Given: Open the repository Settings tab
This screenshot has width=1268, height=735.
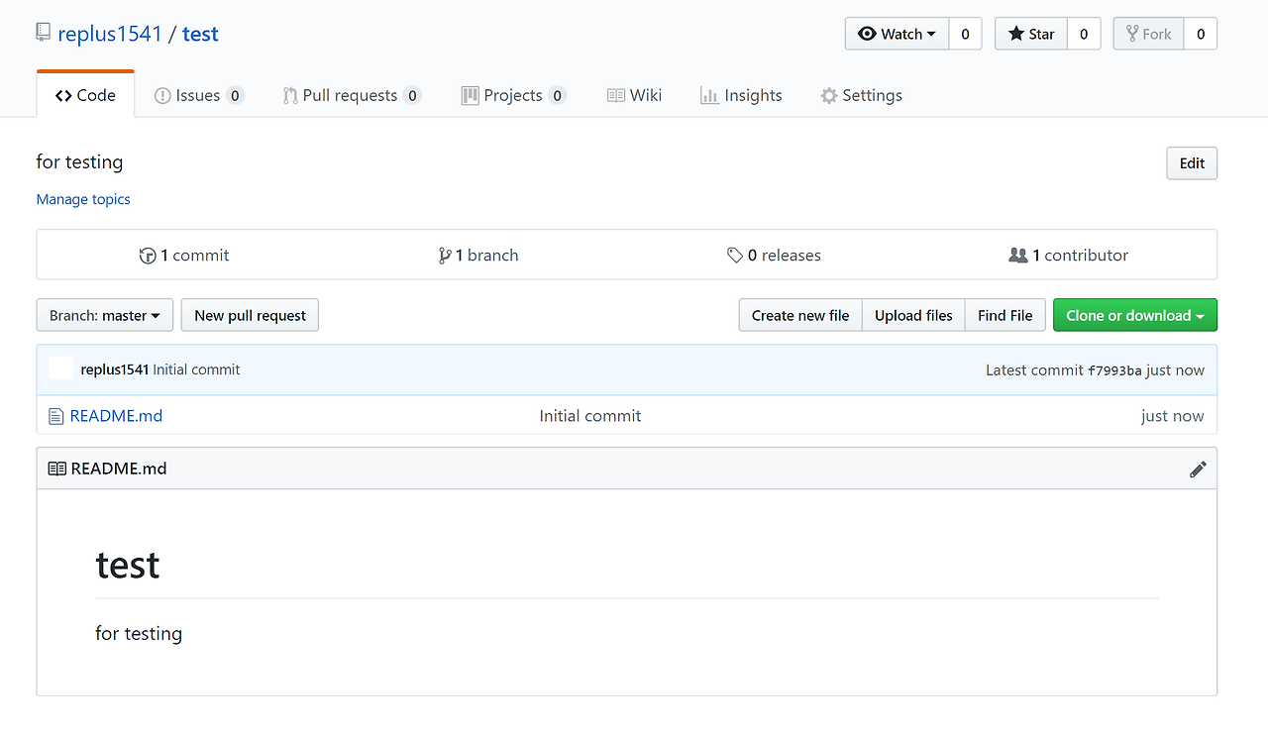Looking at the screenshot, I should coord(861,95).
